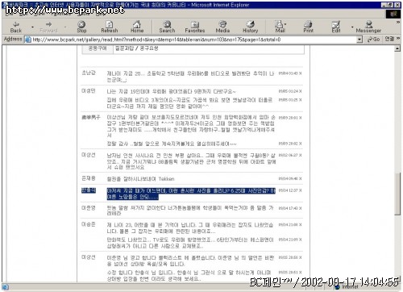Open the 연결 Links bar label

(389, 39)
